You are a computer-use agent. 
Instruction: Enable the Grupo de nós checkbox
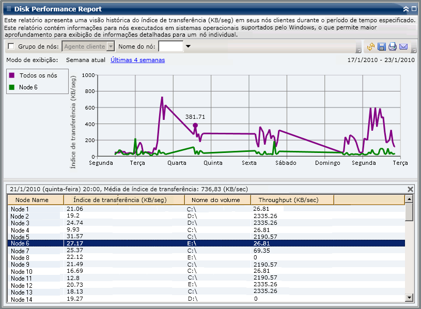pyautogui.click(x=11, y=47)
